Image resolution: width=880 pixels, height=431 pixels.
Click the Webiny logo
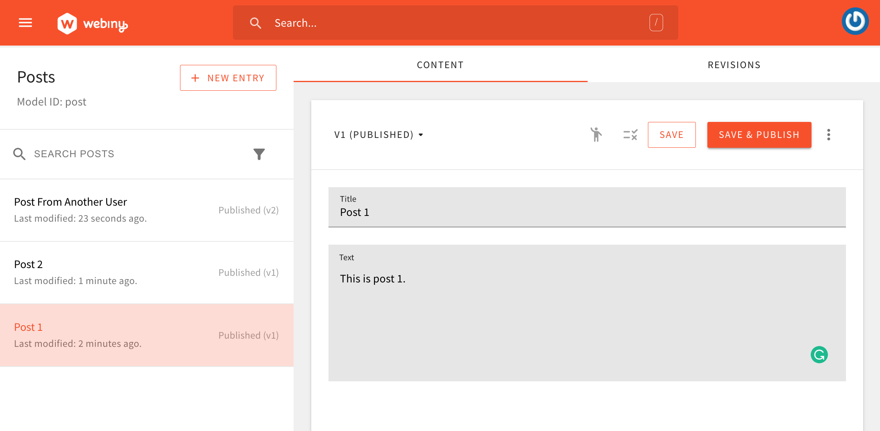coord(93,23)
